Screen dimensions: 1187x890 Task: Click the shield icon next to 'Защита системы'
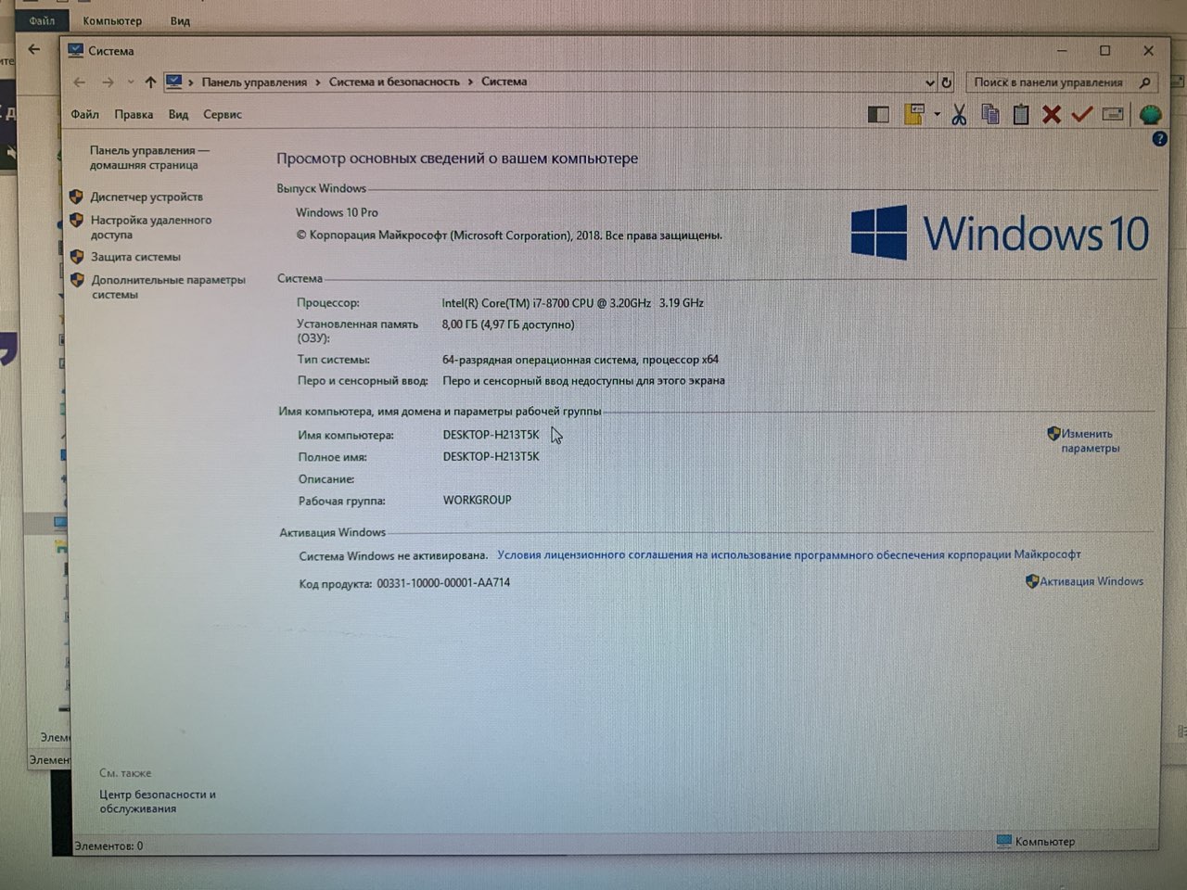pos(77,257)
